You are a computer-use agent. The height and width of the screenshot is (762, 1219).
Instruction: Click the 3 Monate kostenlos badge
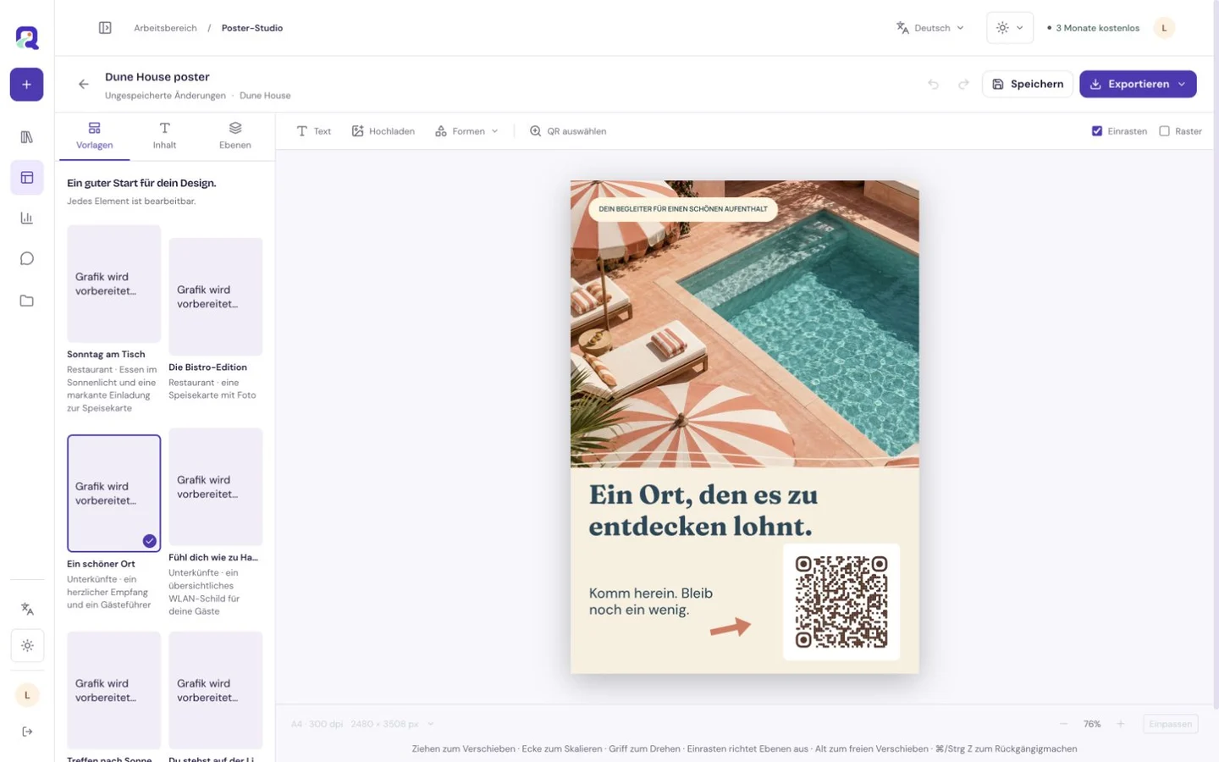tap(1094, 28)
